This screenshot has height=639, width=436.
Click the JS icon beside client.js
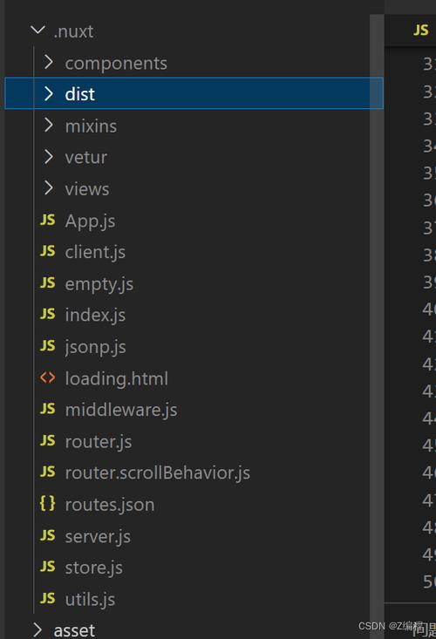point(48,251)
